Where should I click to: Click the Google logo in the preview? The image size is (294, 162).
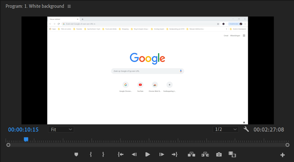(148, 58)
